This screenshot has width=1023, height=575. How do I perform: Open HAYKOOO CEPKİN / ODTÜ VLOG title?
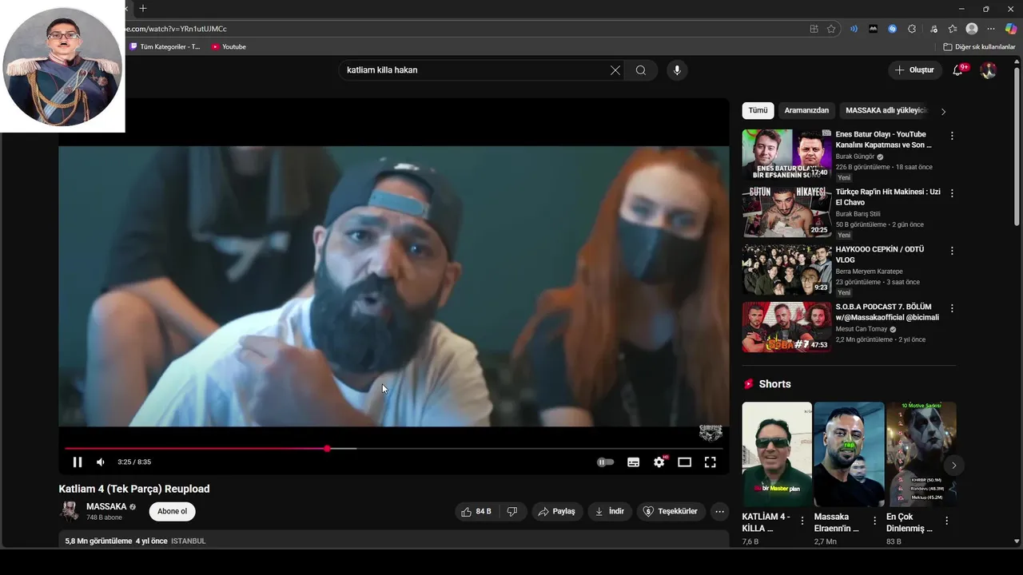(880, 254)
